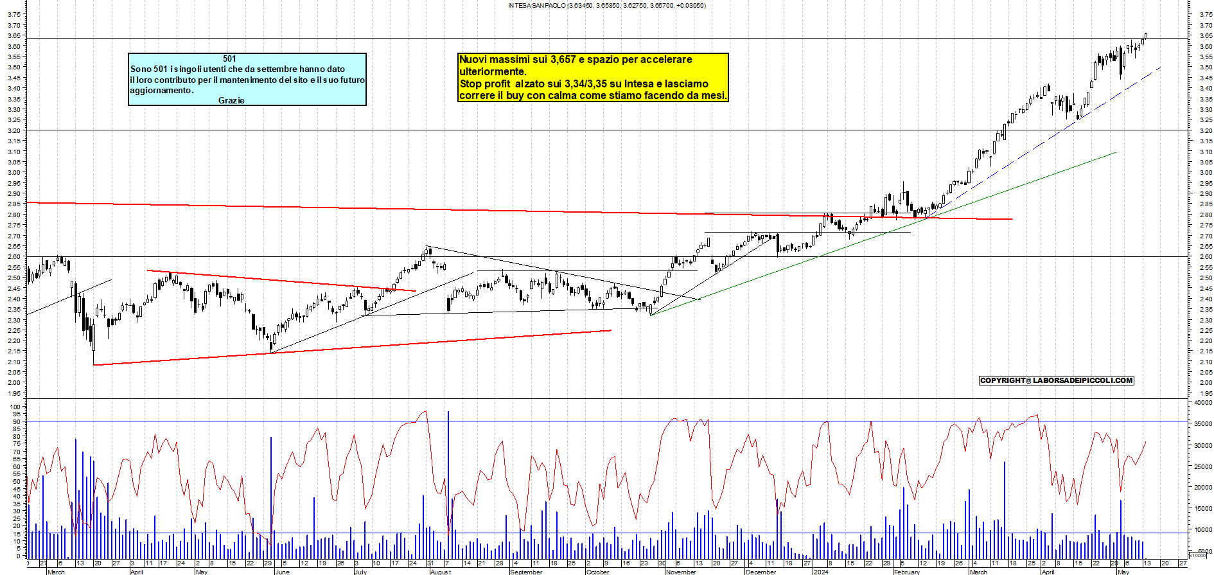The image size is (1214, 575).
Task: Click 20000 on the volume scale
Action: click(x=1202, y=488)
